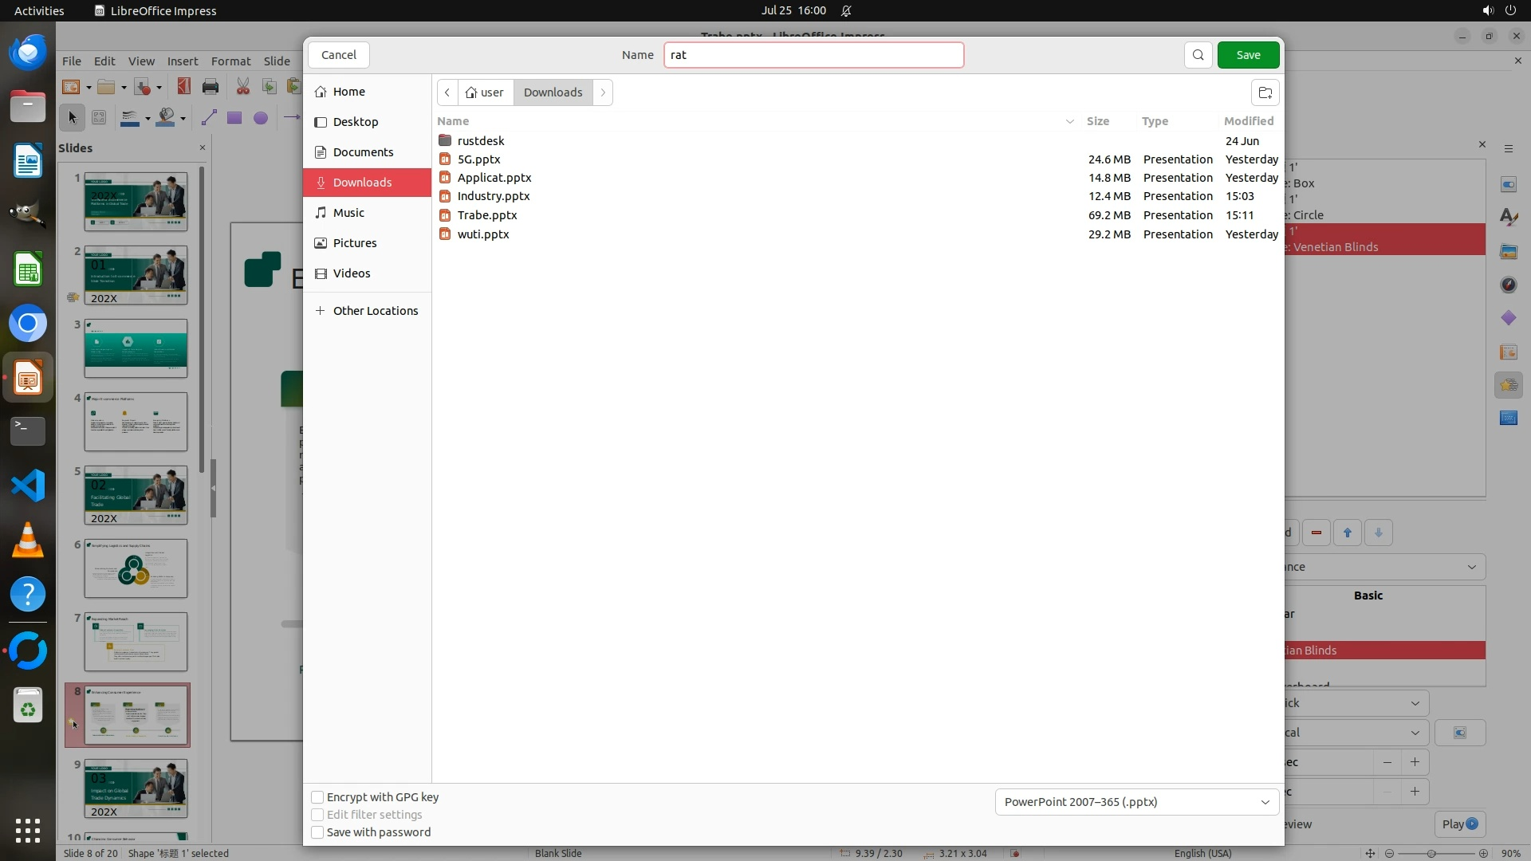Image resolution: width=1531 pixels, height=861 pixels.
Task: Open the Insert menu
Action: point(182,61)
